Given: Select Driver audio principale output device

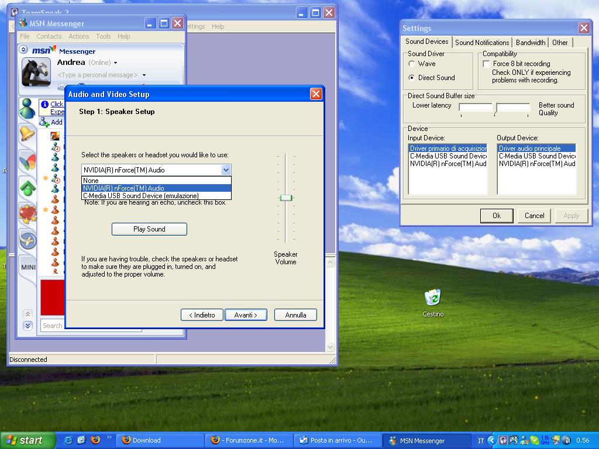Looking at the screenshot, I should tap(537, 148).
